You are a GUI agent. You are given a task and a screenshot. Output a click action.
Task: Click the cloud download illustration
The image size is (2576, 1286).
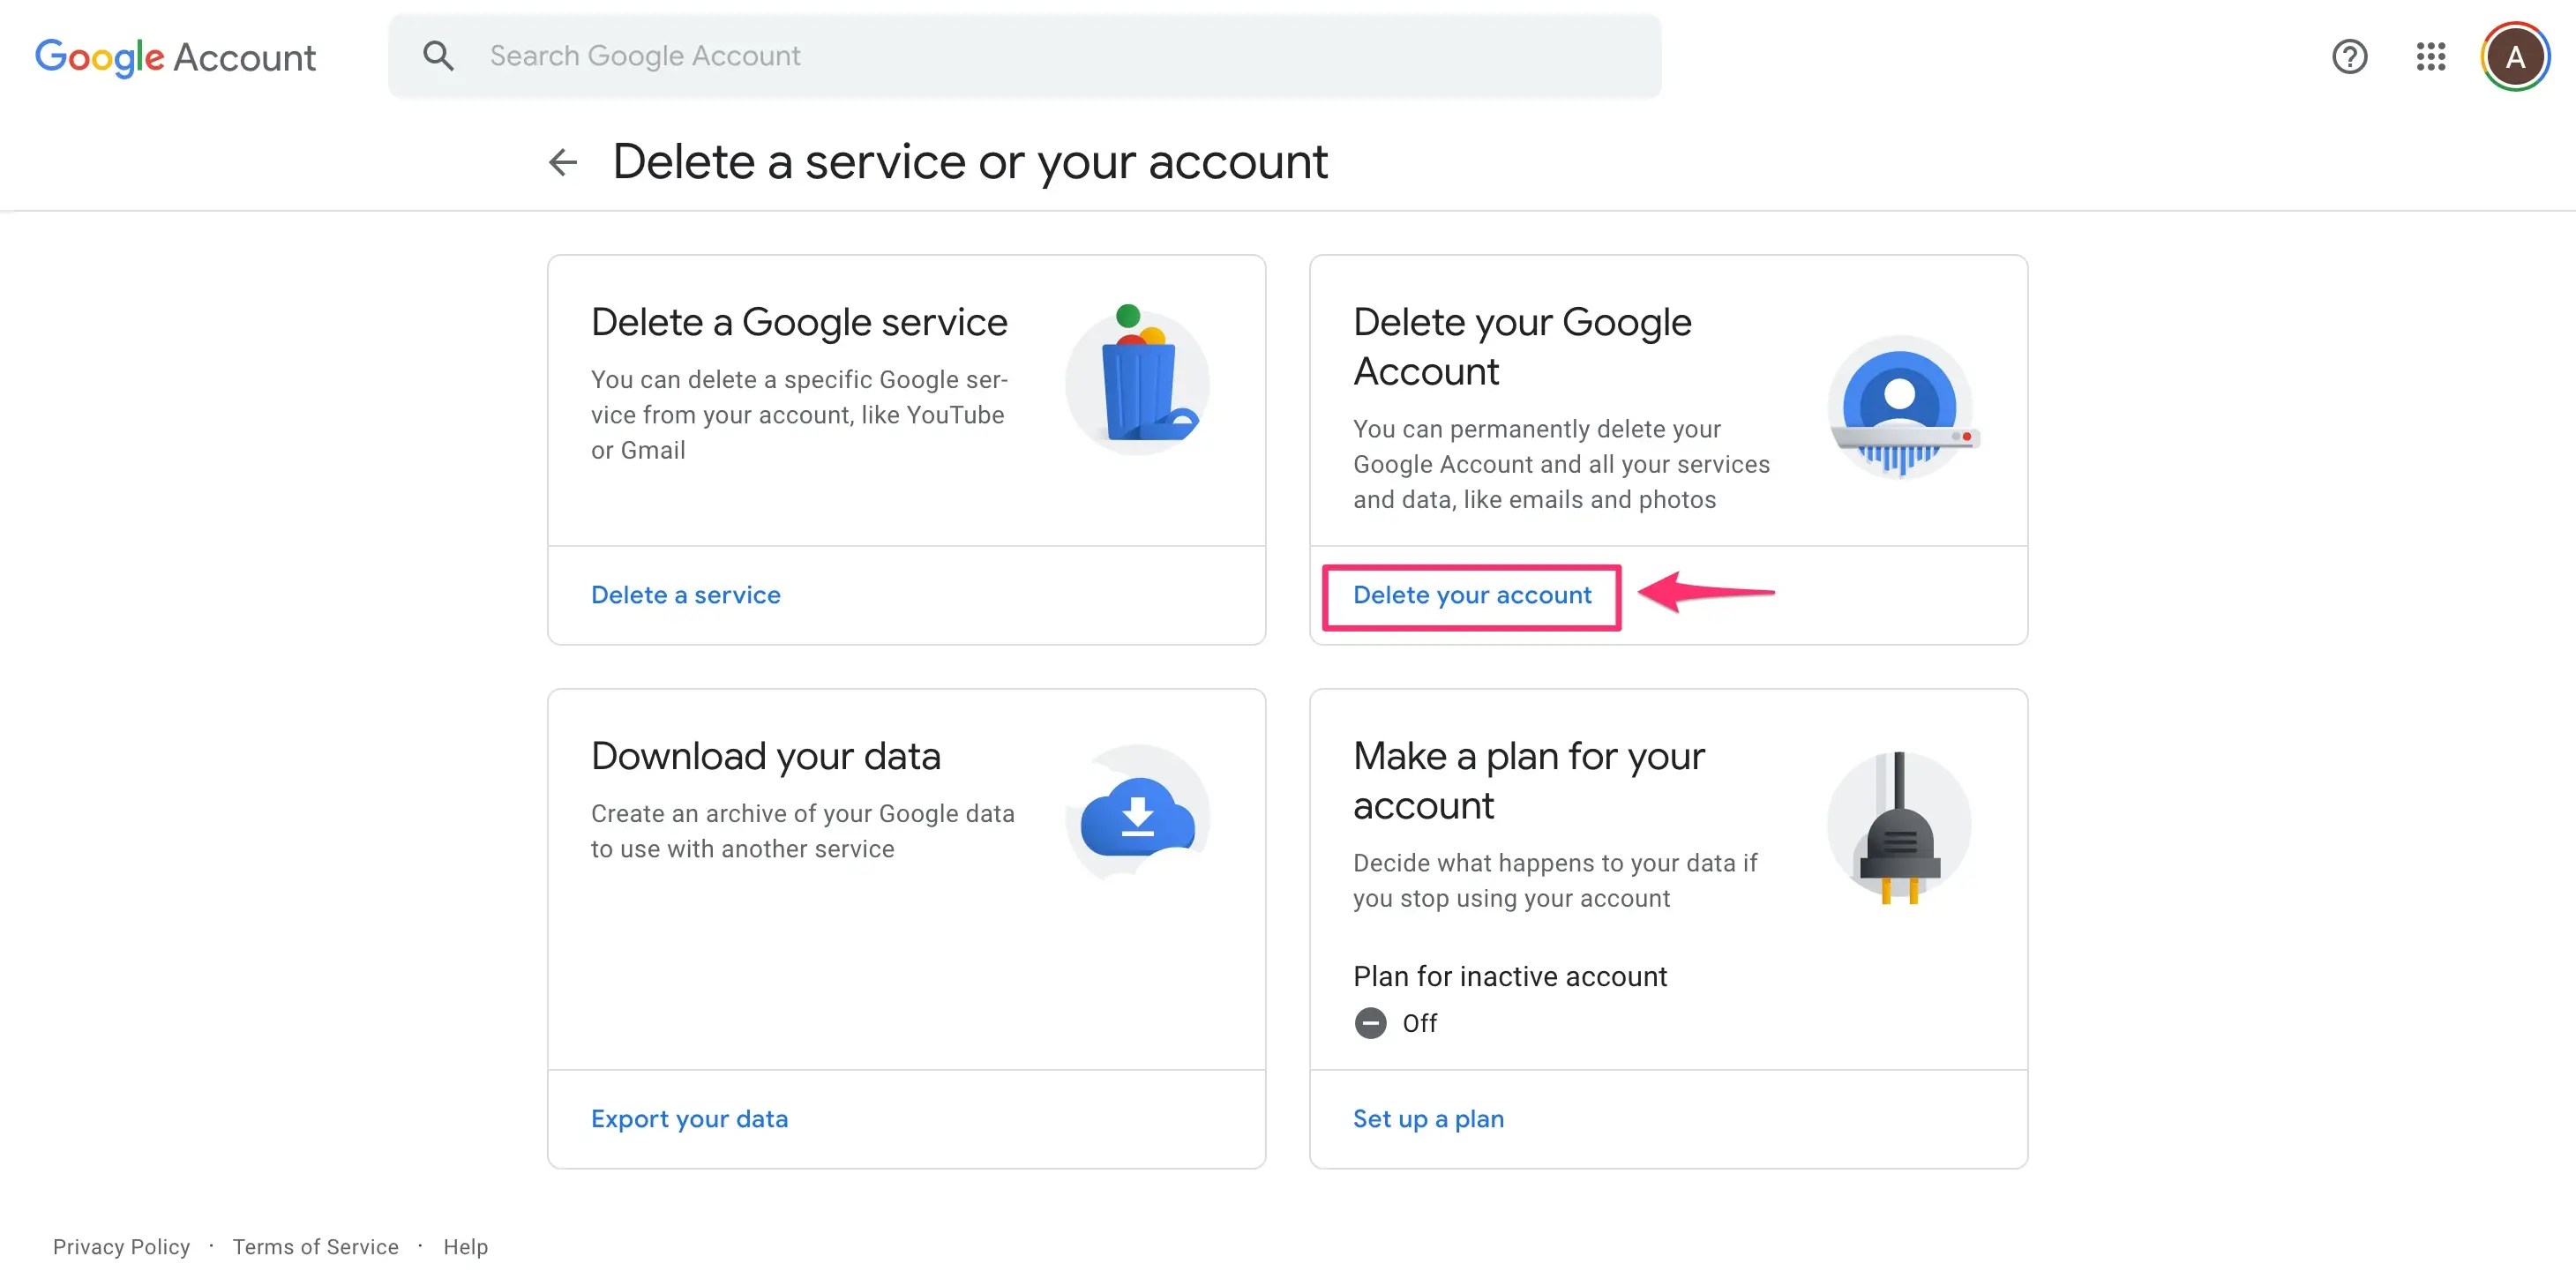coord(1137,814)
